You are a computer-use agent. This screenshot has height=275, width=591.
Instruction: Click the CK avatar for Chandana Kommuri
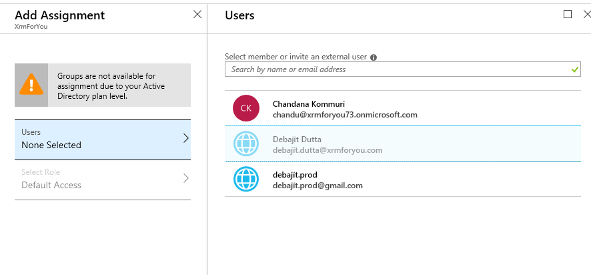coord(245,109)
